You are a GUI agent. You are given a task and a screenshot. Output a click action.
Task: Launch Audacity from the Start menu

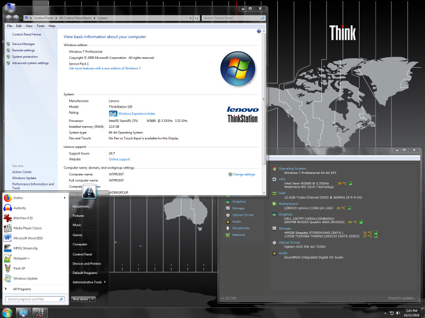(x=20, y=208)
